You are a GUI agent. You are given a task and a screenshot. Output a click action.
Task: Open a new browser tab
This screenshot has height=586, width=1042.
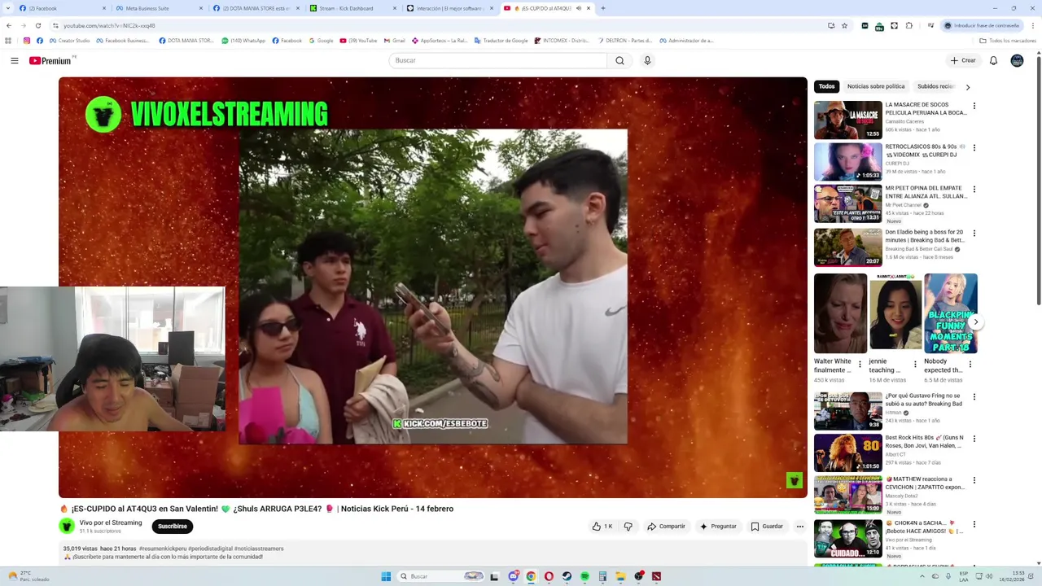pos(602,8)
